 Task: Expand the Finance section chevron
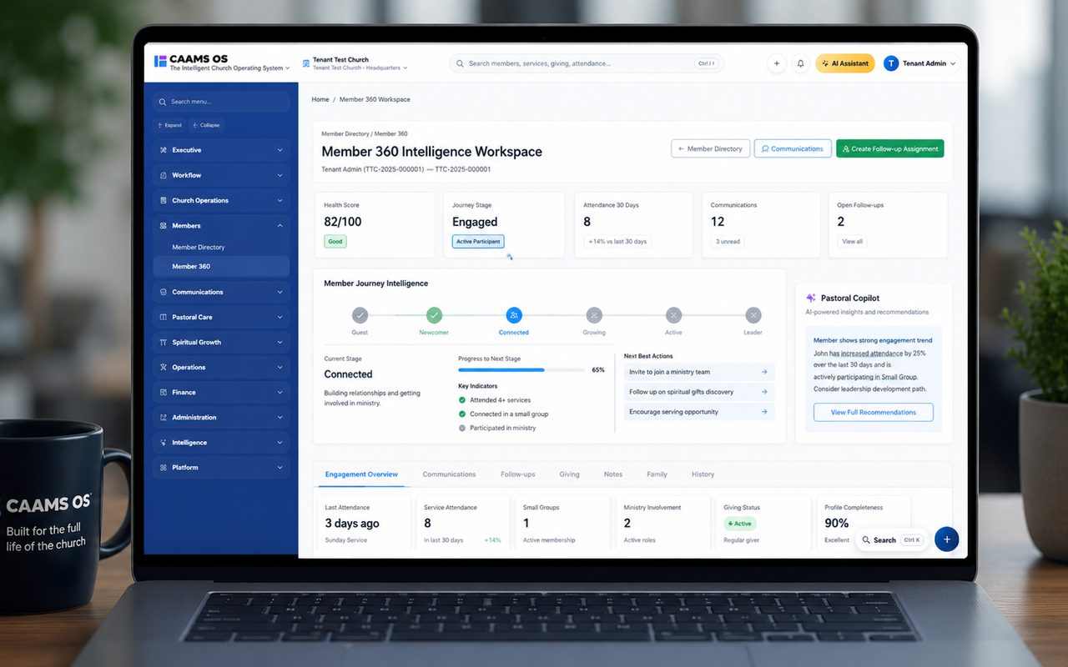click(x=280, y=392)
